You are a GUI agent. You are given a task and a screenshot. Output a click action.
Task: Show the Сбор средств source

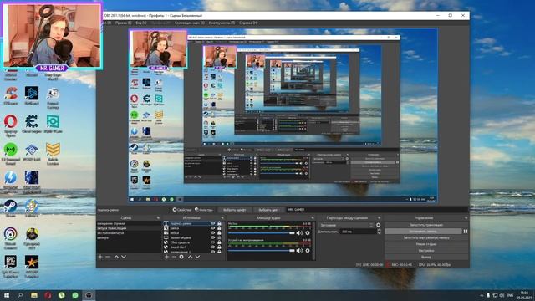[x=212, y=242]
